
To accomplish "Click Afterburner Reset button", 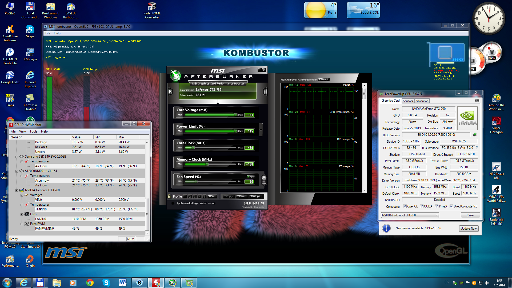I will [242, 197].
